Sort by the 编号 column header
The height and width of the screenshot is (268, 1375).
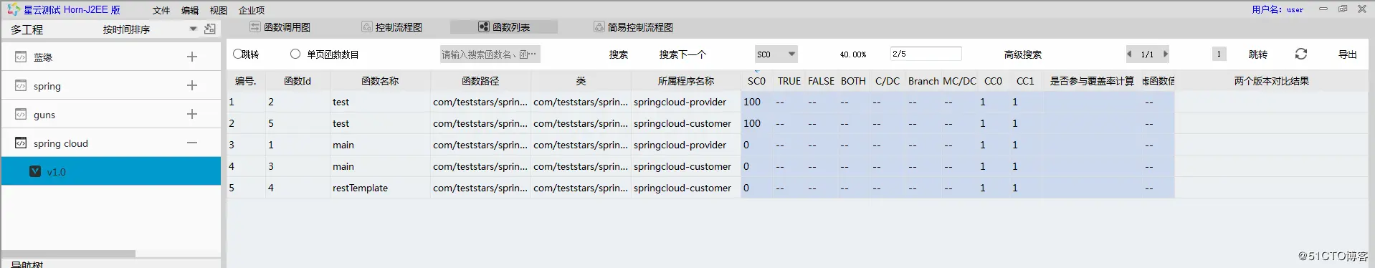click(x=246, y=81)
